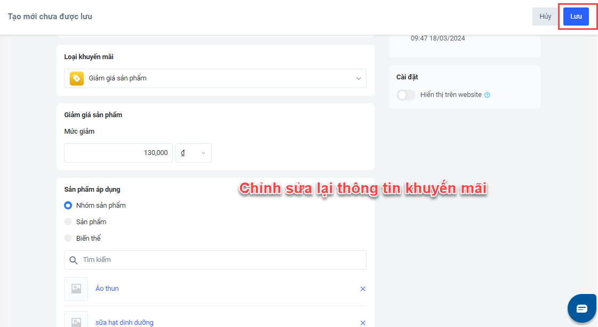Remove Áo thun with its X icon

(363, 289)
